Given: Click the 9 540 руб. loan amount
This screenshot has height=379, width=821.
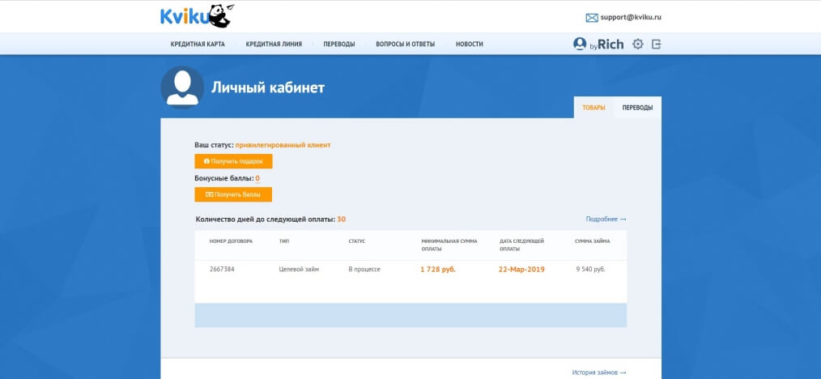Looking at the screenshot, I should point(590,269).
